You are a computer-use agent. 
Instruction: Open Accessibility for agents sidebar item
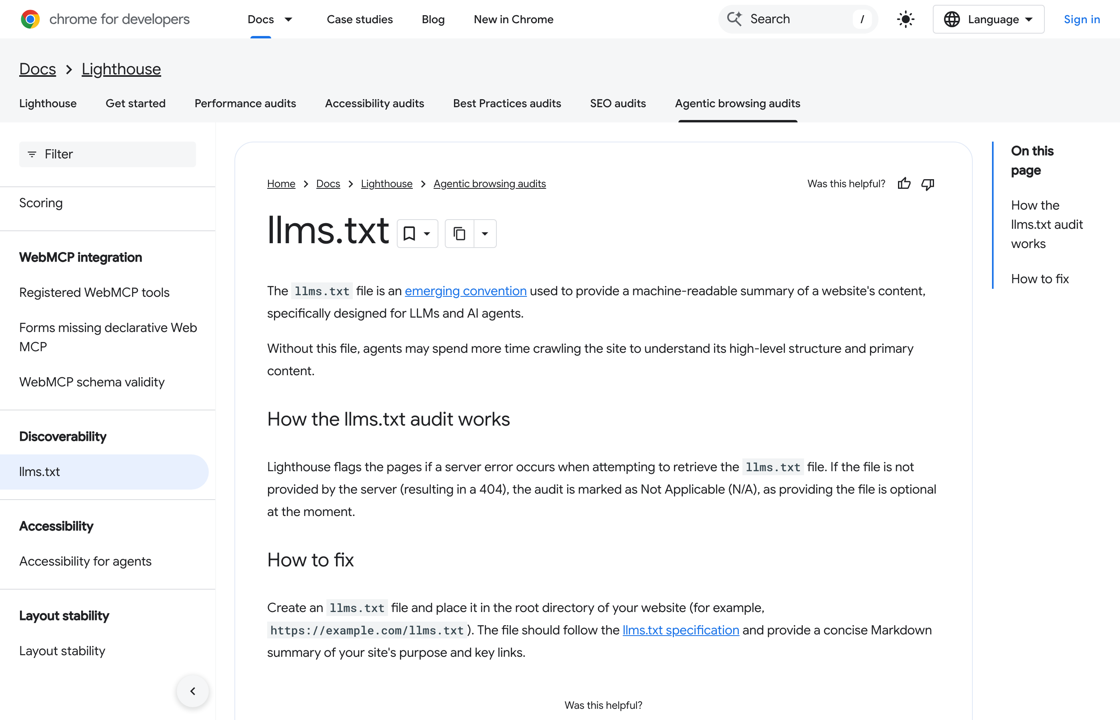click(x=85, y=561)
